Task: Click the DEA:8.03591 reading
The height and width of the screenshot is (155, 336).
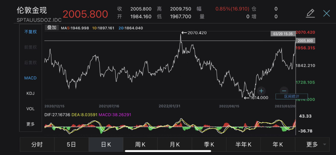Action: click(x=85, y=115)
